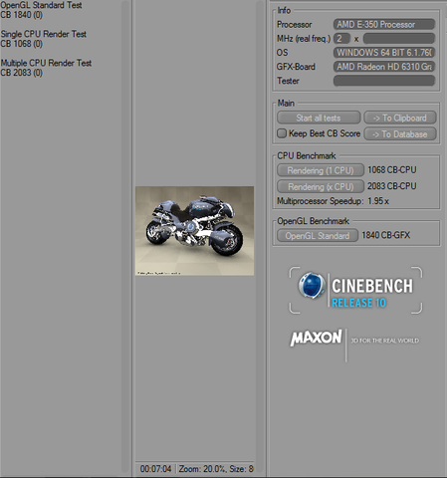The image size is (447, 478).
Task: Click the 00:07:04 render time status
Action: (155, 469)
